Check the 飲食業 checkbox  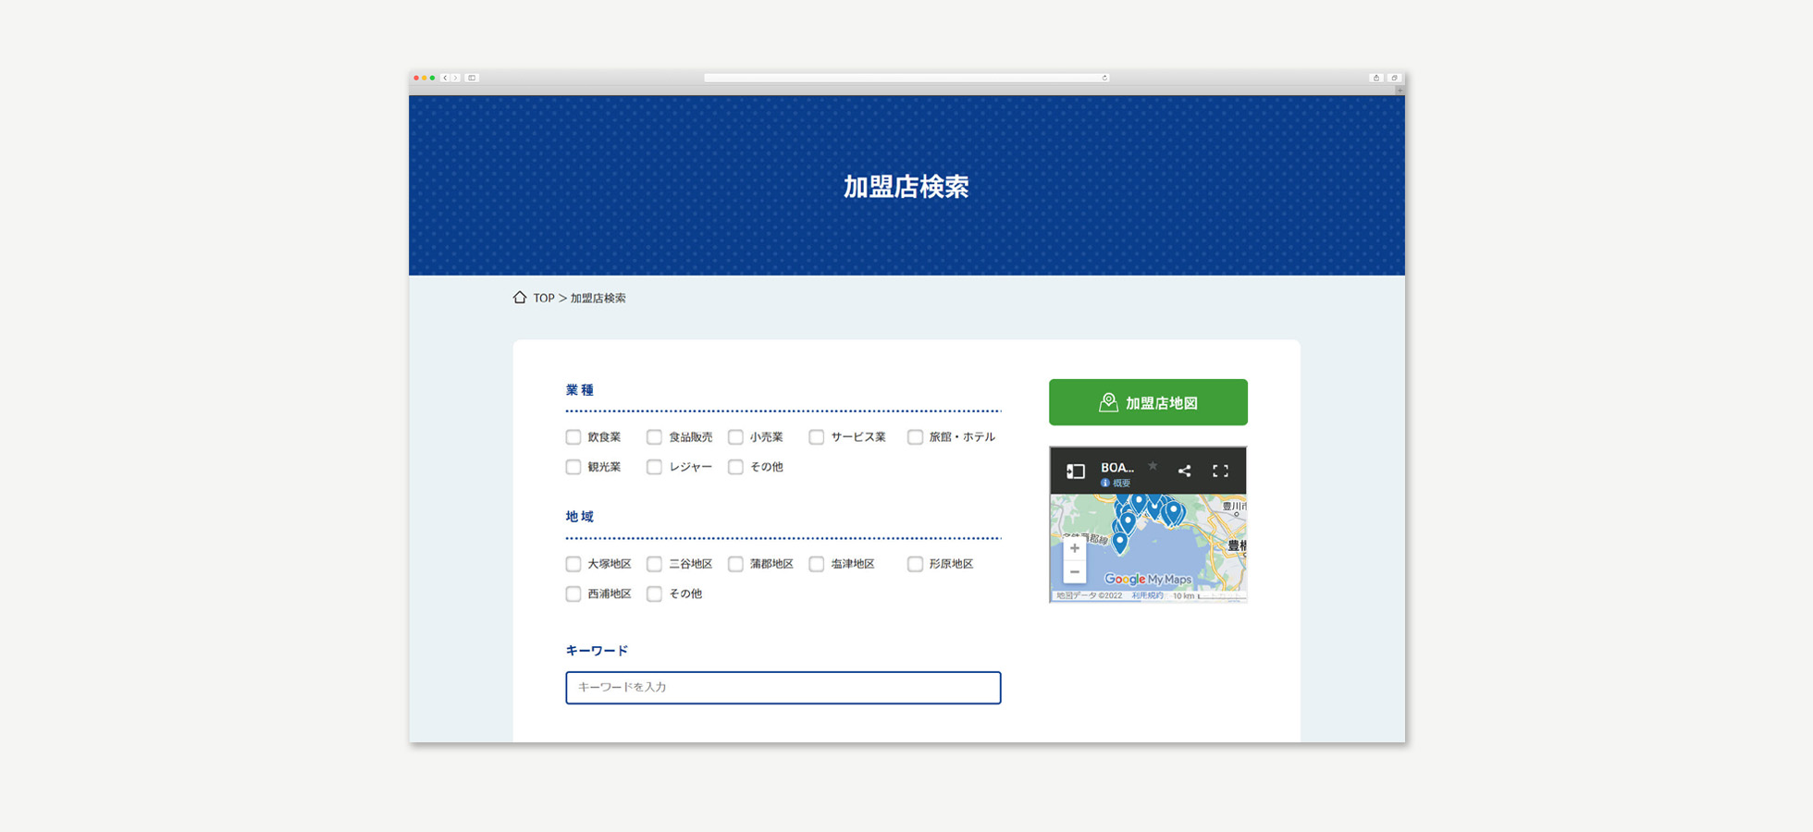tap(573, 437)
